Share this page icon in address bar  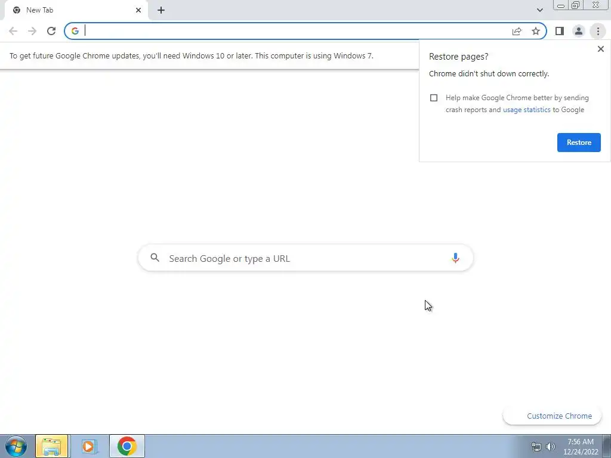pos(517,31)
